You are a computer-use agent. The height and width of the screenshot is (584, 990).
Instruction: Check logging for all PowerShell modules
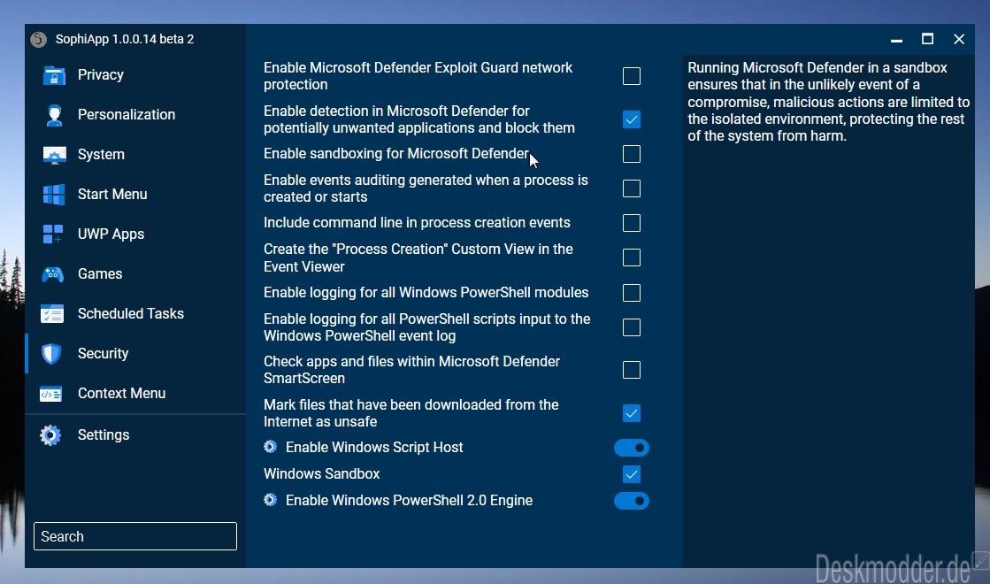click(x=632, y=293)
